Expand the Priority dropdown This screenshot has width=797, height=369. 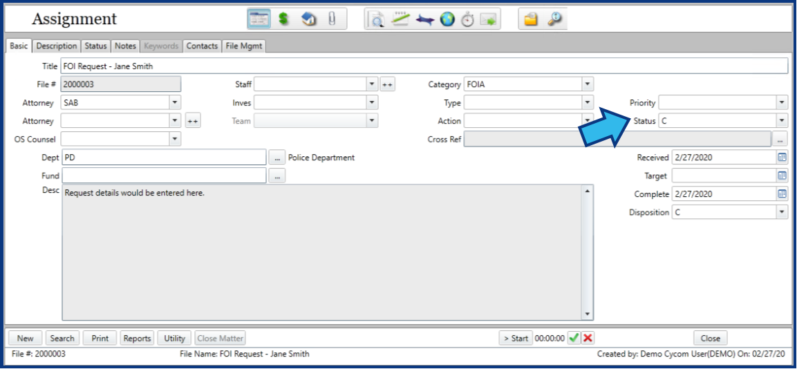782,103
